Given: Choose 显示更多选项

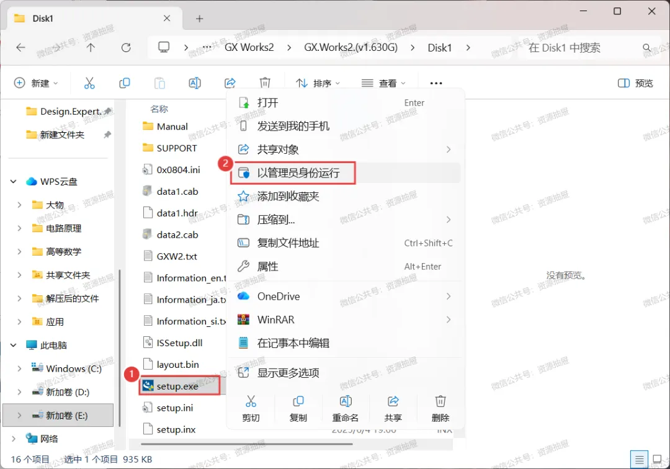Looking at the screenshot, I should [x=346, y=372].
